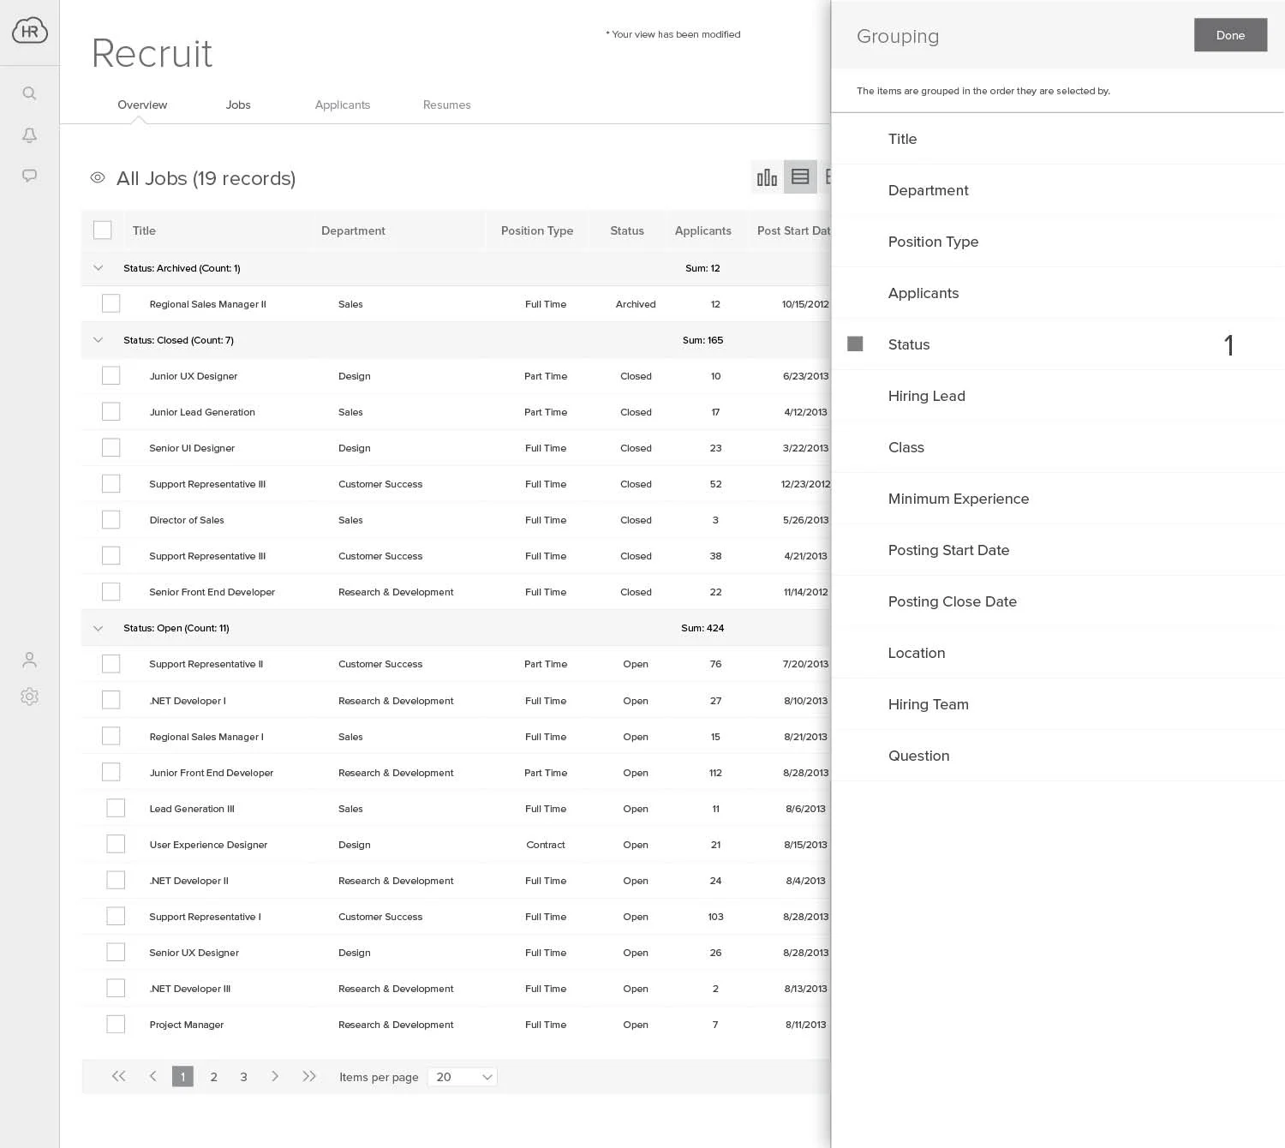This screenshot has height=1148, width=1285.
Task: Sort by the Applicants column header
Action: pos(703,230)
